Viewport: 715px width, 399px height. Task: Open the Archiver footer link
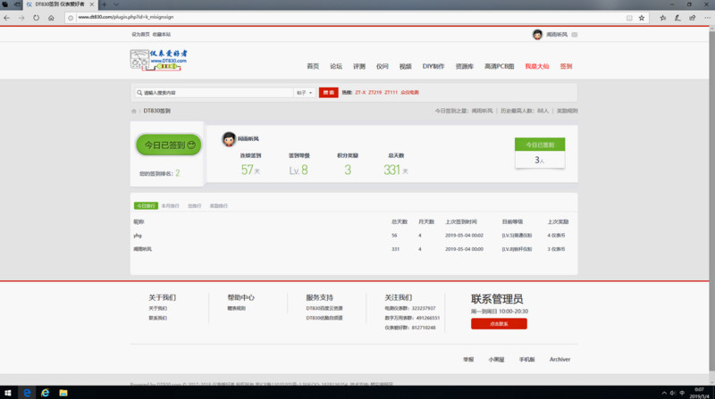pyautogui.click(x=559, y=359)
